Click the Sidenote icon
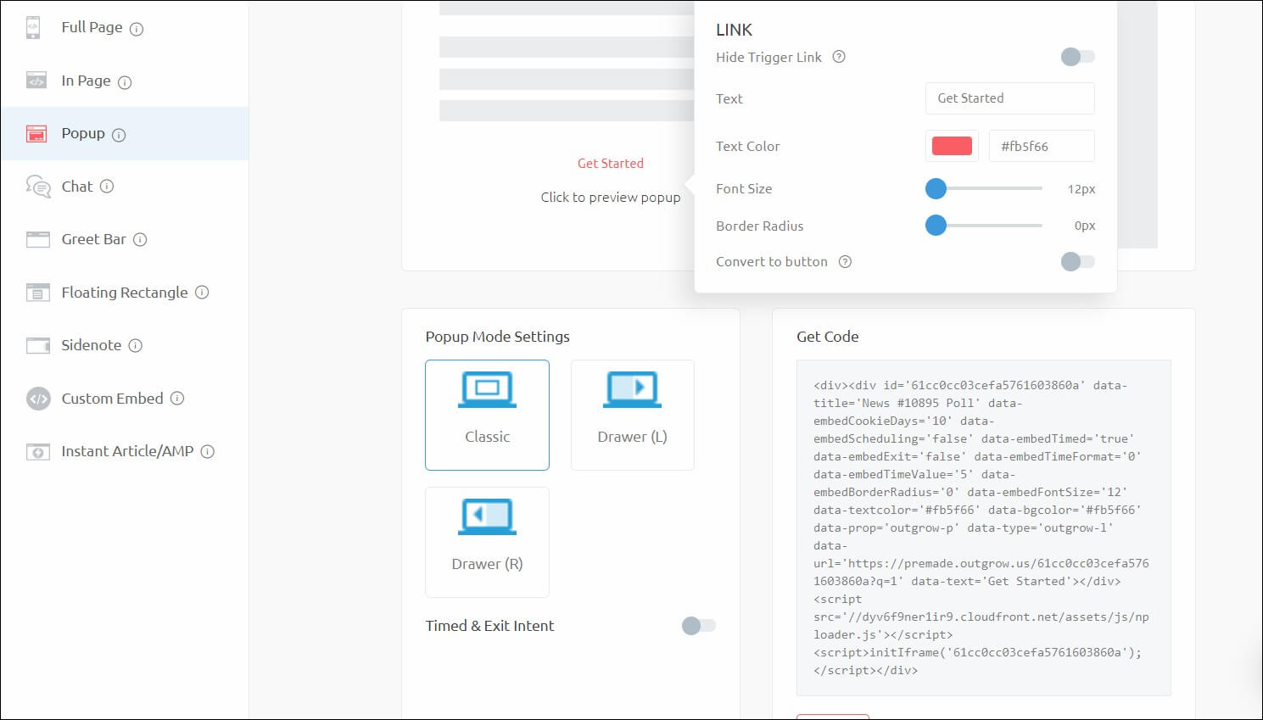The width and height of the screenshot is (1263, 720). click(x=38, y=345)
